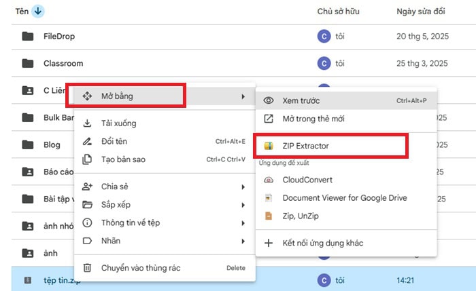
Task: Select Mở trong thẻ mới option
Action: click(313, 119)
